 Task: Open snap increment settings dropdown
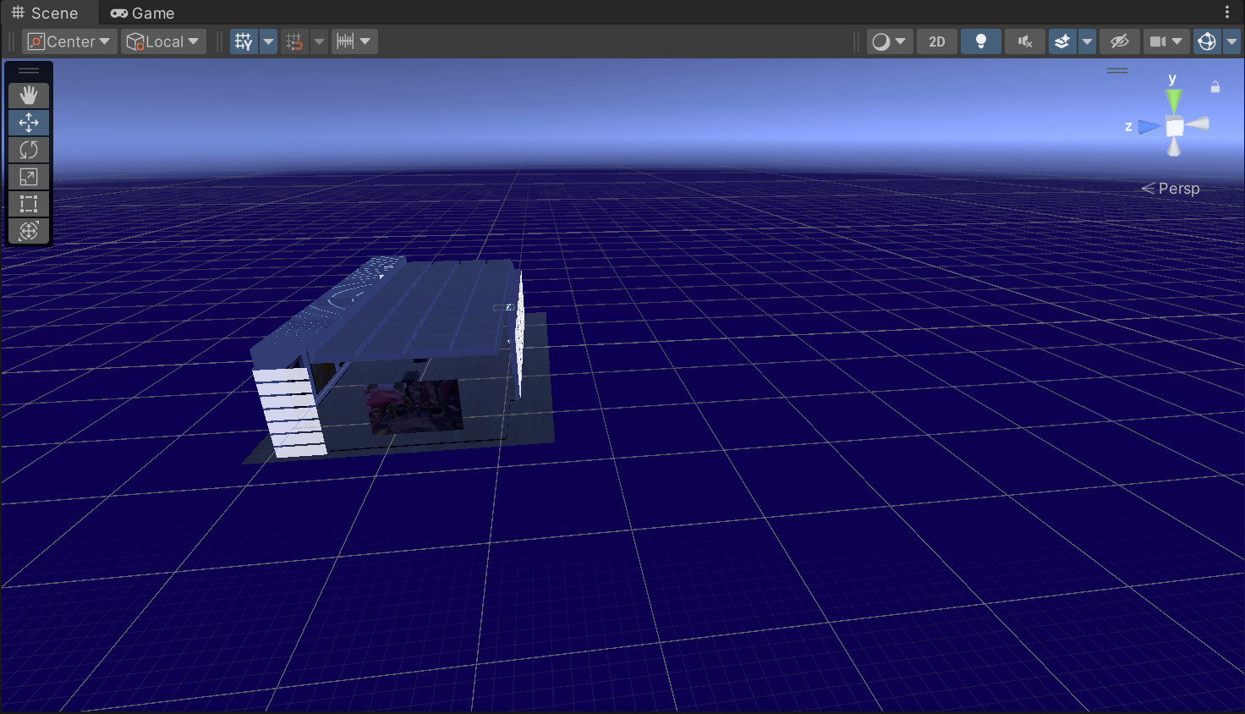coord(354,41)
